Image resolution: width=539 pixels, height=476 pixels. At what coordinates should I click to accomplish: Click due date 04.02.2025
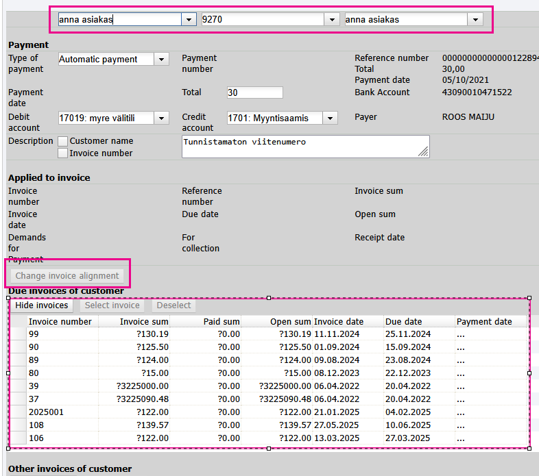[x=408, y=412]
